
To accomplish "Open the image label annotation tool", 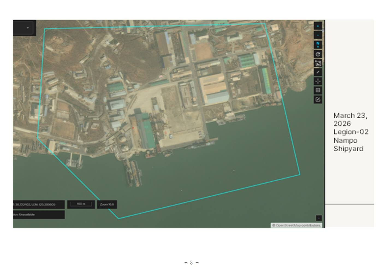I will [x=318, y=63].
